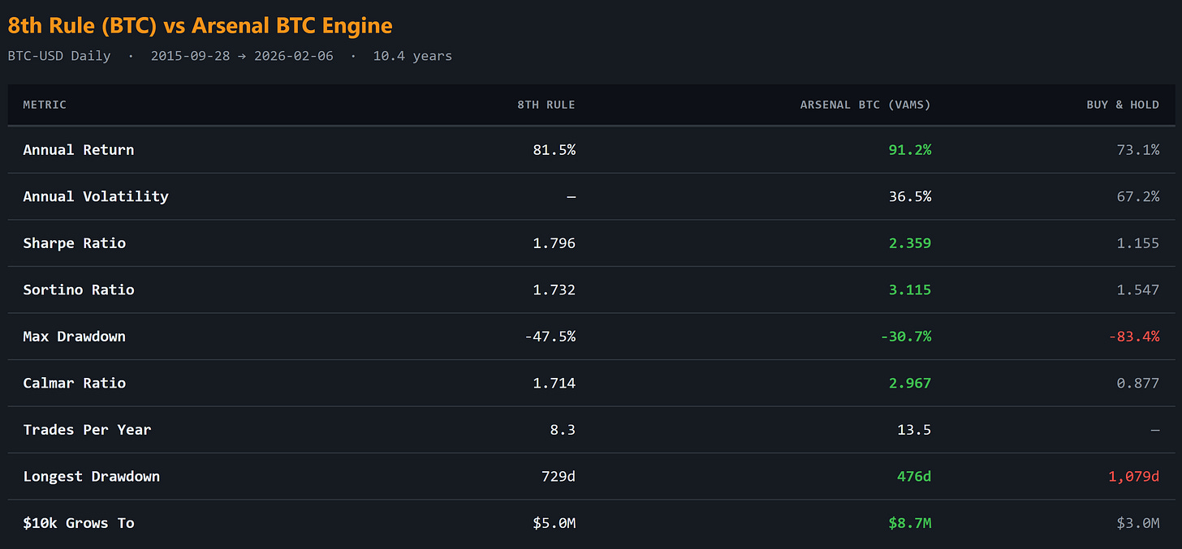1182x549 pixels.
Task: Click the 729d longest drawdown value
Action: pyautogui.click(x=559, y=476)
